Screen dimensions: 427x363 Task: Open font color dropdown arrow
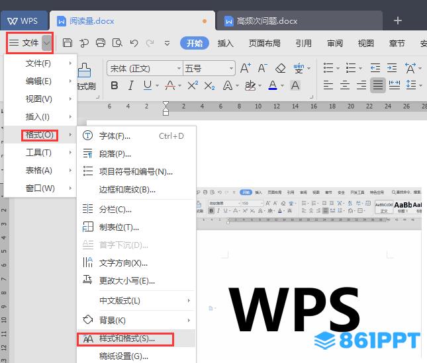click(x=283, y=86)
